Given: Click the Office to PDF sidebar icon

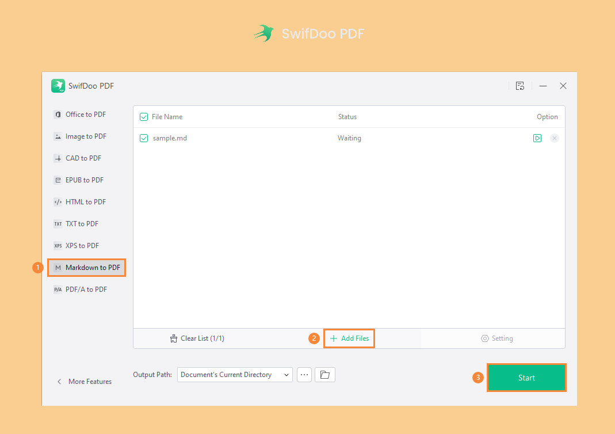Looking at the screenshot, I should coord(58,115).
